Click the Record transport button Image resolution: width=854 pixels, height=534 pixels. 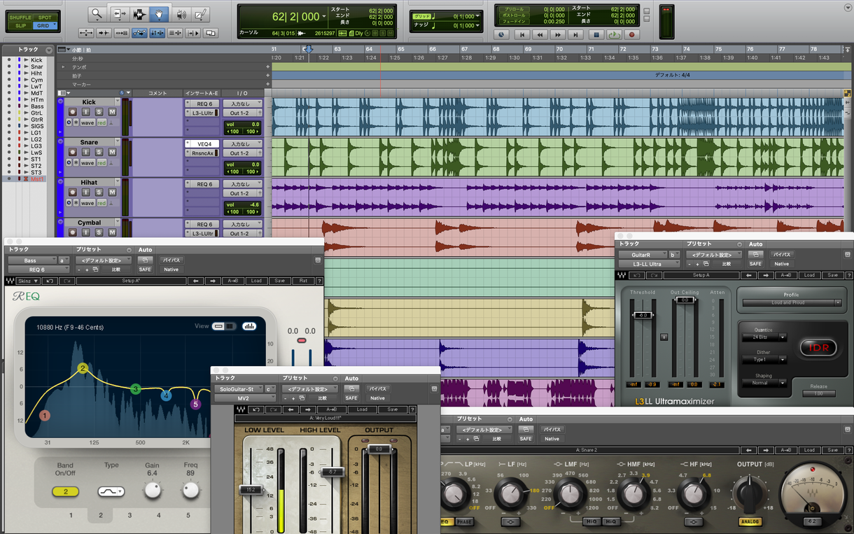(632, 34)
